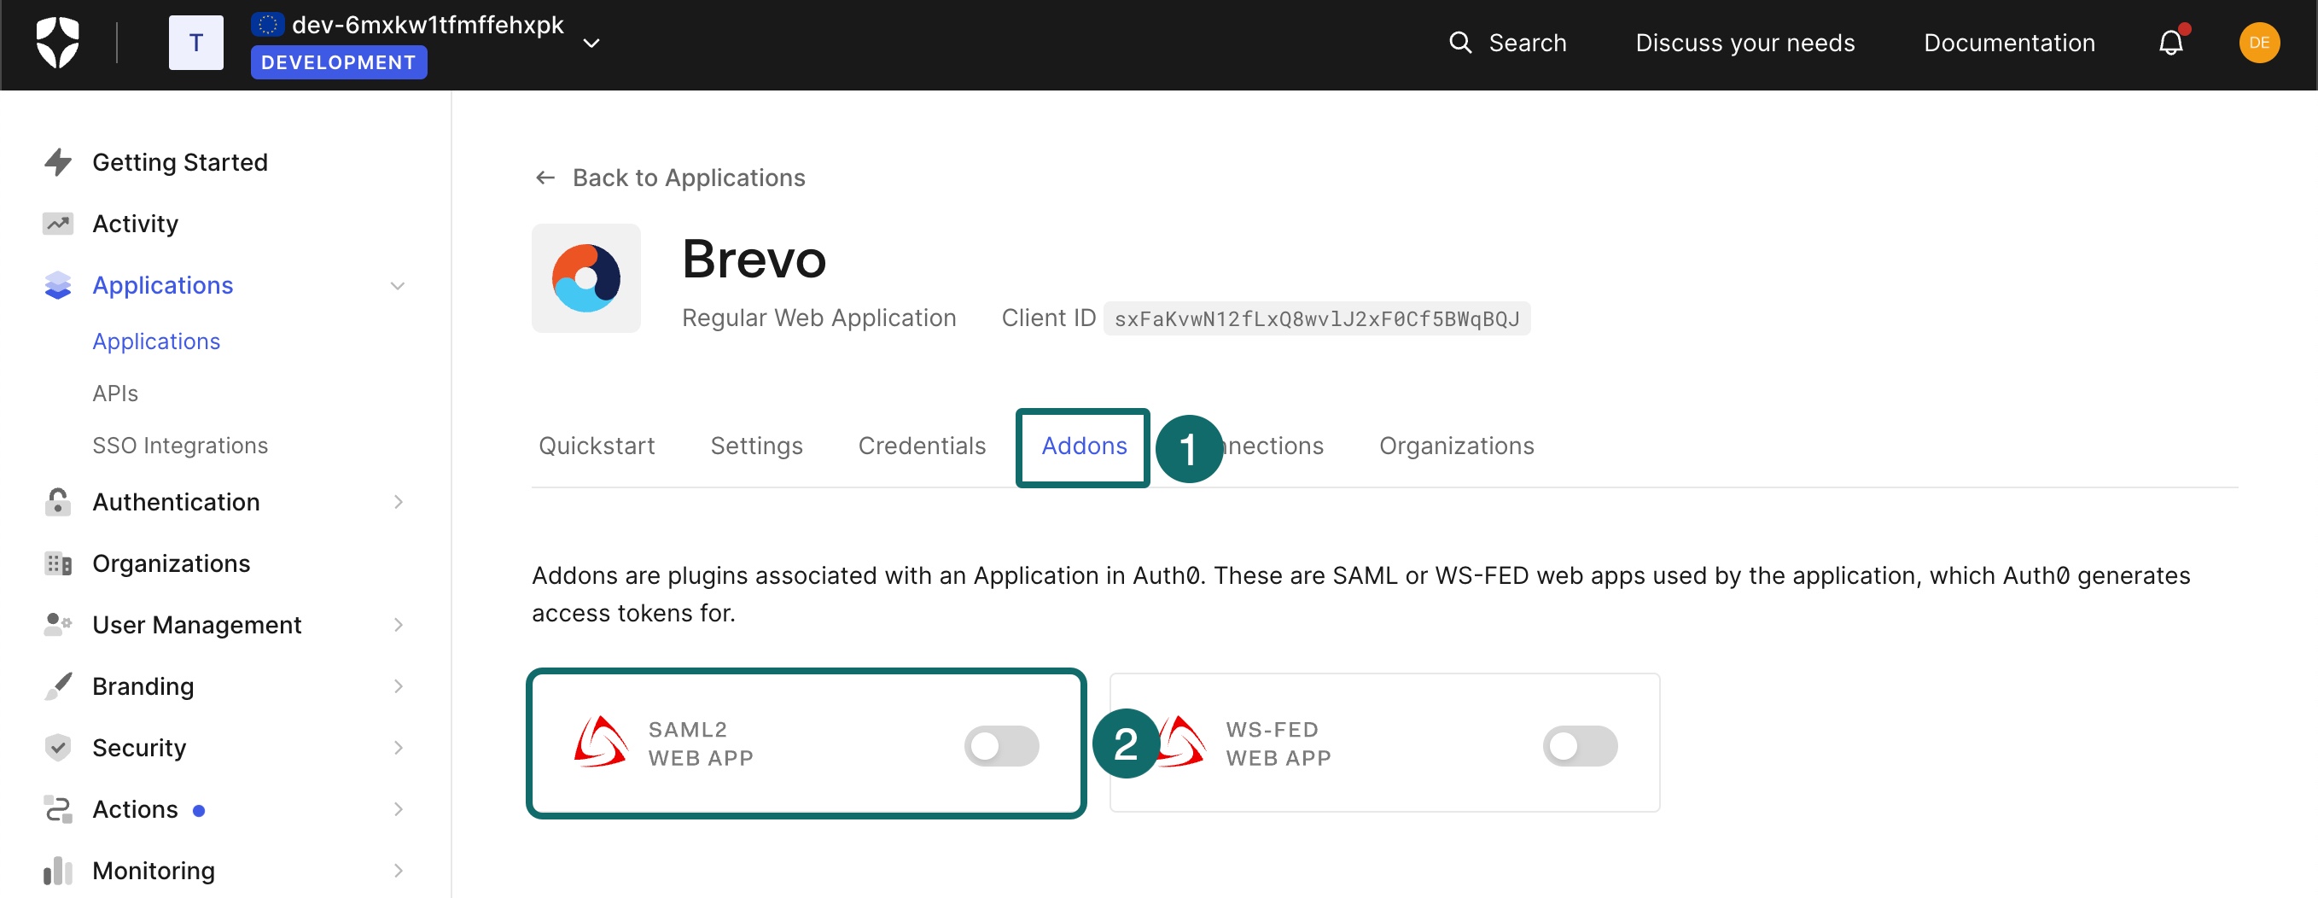Switch to the Credentials tab
Viewport: 2318px width, 898px height.
coord(922,446)
